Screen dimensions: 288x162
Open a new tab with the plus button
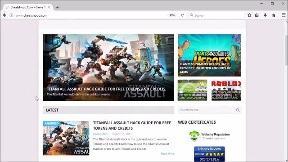pos(57,7)
